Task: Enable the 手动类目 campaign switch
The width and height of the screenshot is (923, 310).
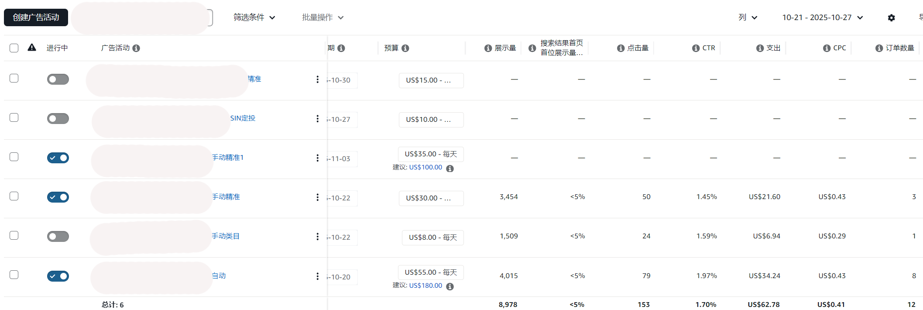Action: coord(58,237)
